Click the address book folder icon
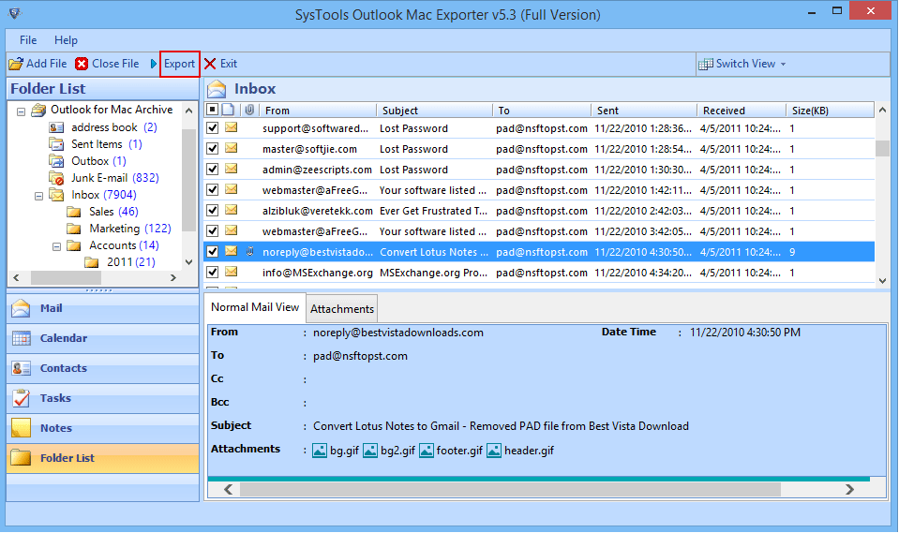 (x=56, y=127)
